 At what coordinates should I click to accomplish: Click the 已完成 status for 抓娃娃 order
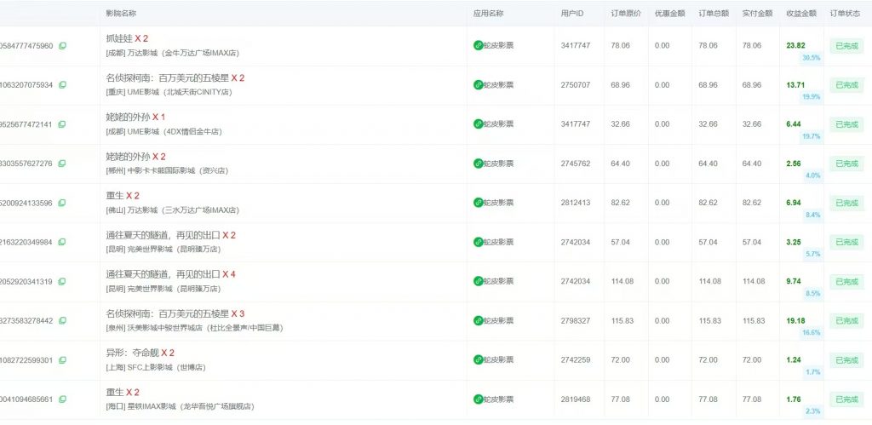(846, 46)
